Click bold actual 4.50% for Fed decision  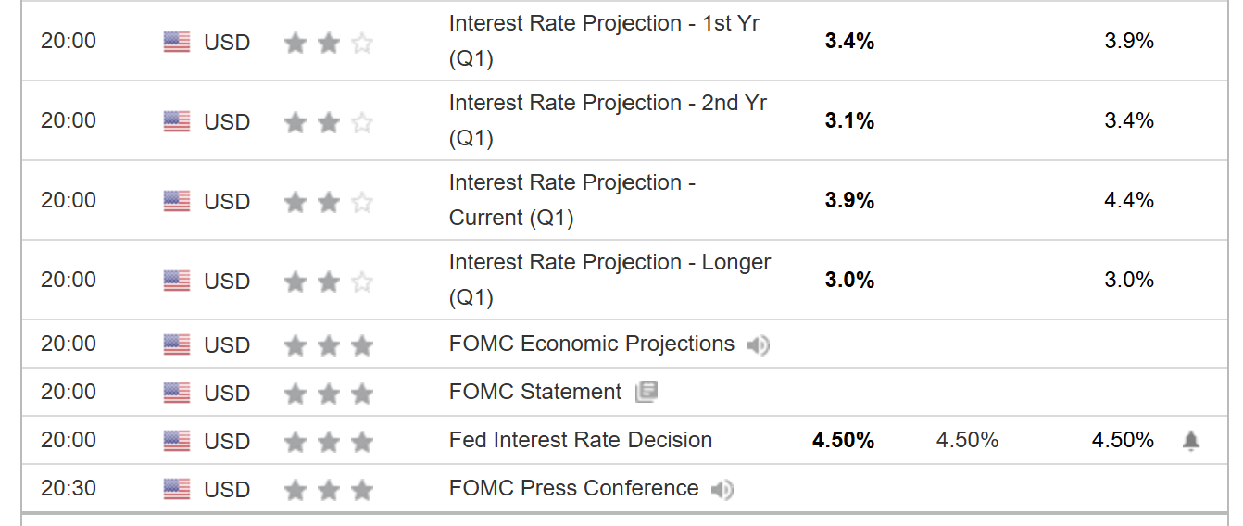coord(843,441)
